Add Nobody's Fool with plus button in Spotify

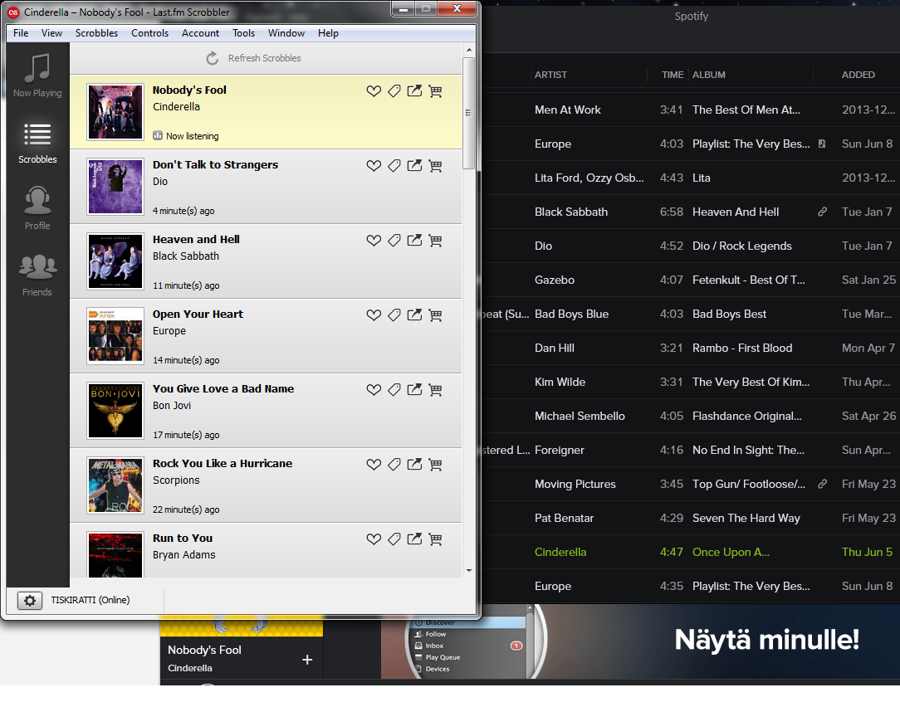coord(307,660)
